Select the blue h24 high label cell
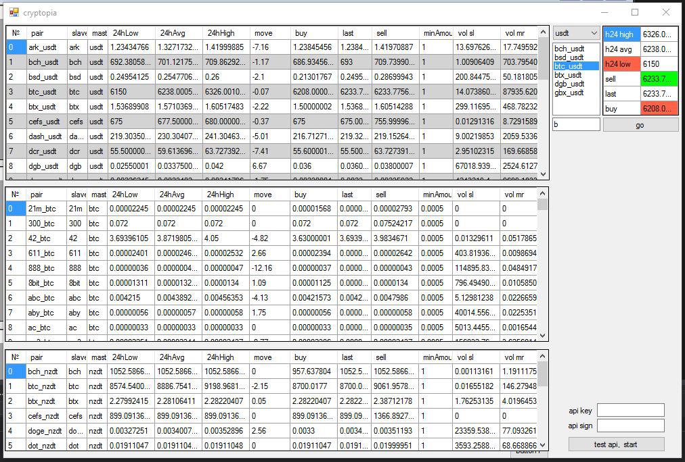 pyautogui.click(x=622, y=34)
